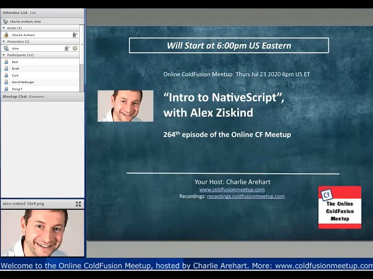Click 'Your Host: Charlie Arehart' text

click(233, 182)
